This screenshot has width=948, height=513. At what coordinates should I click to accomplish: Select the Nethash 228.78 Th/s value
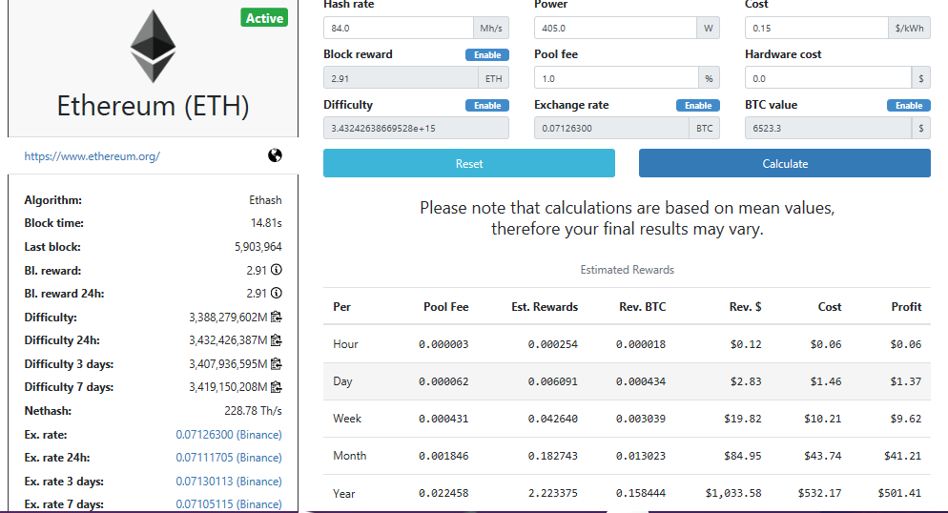253,411
